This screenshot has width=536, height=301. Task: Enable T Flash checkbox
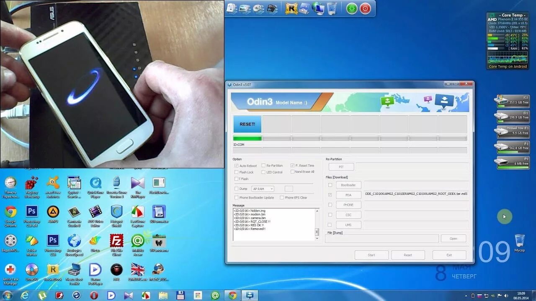click(x=237, y=179)
